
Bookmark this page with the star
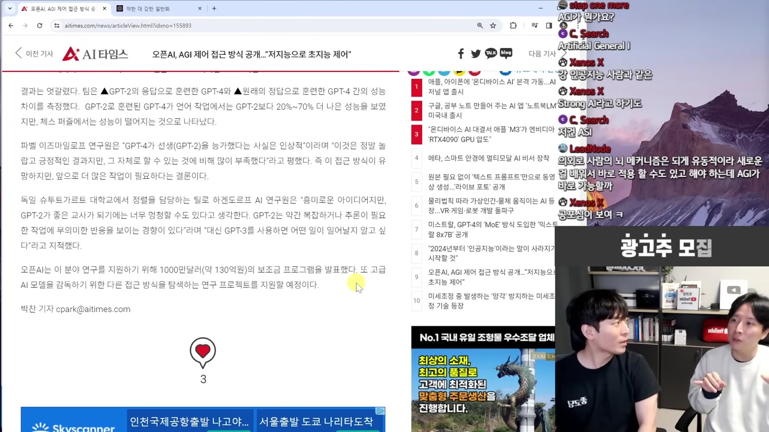pos(493,26)
